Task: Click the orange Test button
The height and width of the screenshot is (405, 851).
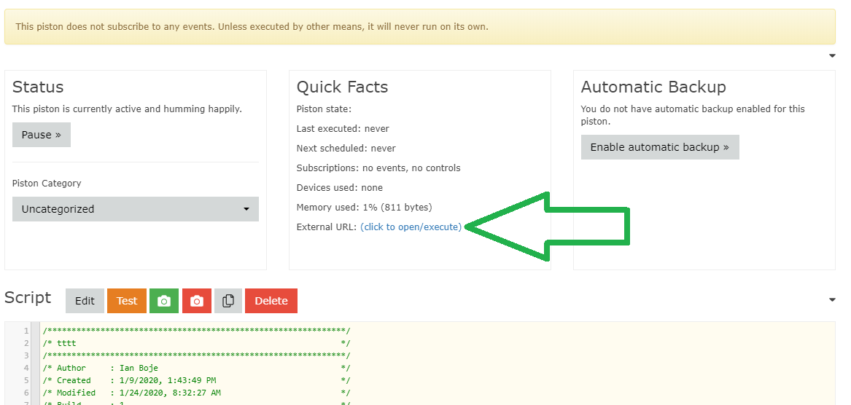Action: 126,301
